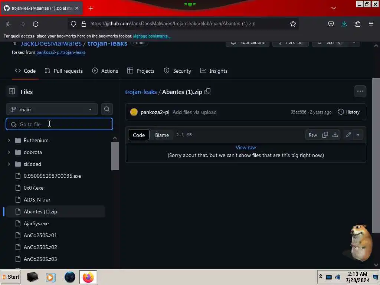The image size is (380, 285).
Task: Open the Pocket save icon in the toolbar
Action: (331, 24)
